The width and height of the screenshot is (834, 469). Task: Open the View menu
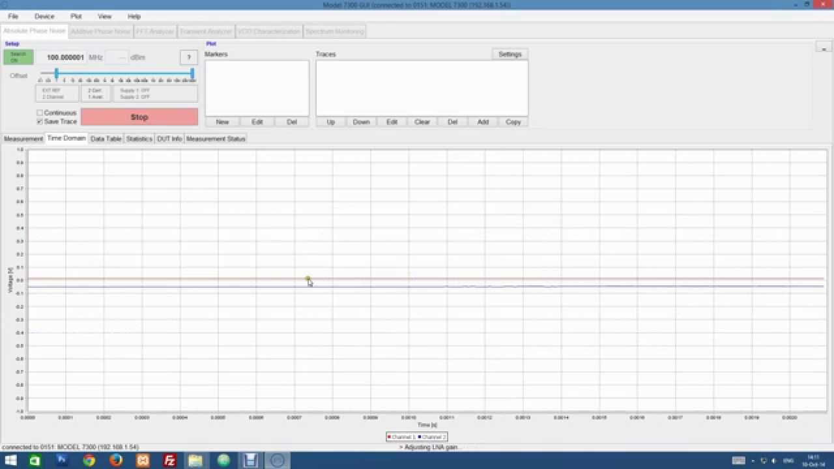click(104, 16)
